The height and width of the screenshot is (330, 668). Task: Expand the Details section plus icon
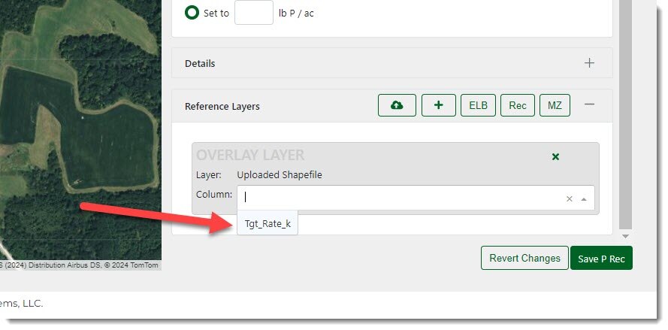[x=589, y=63]
